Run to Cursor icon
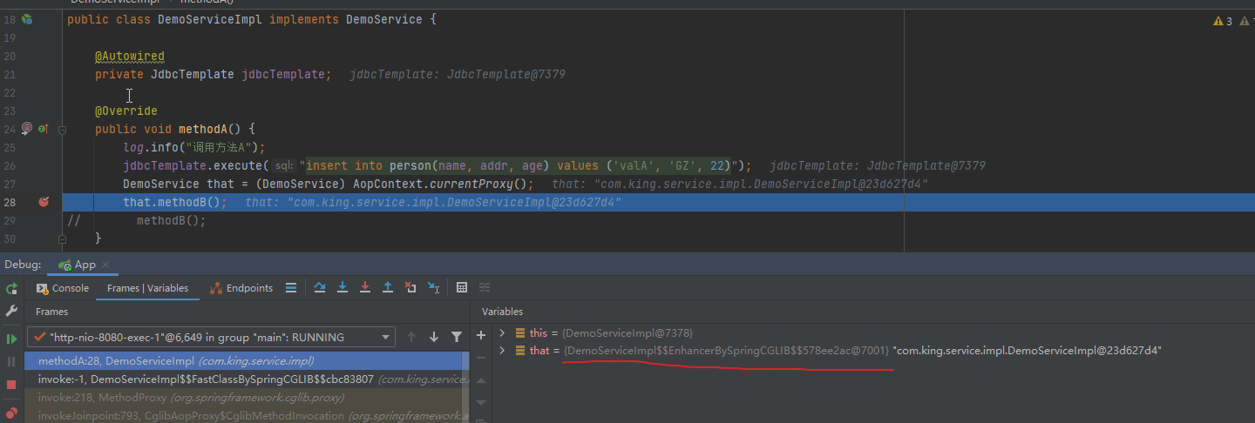 (433, 288)
